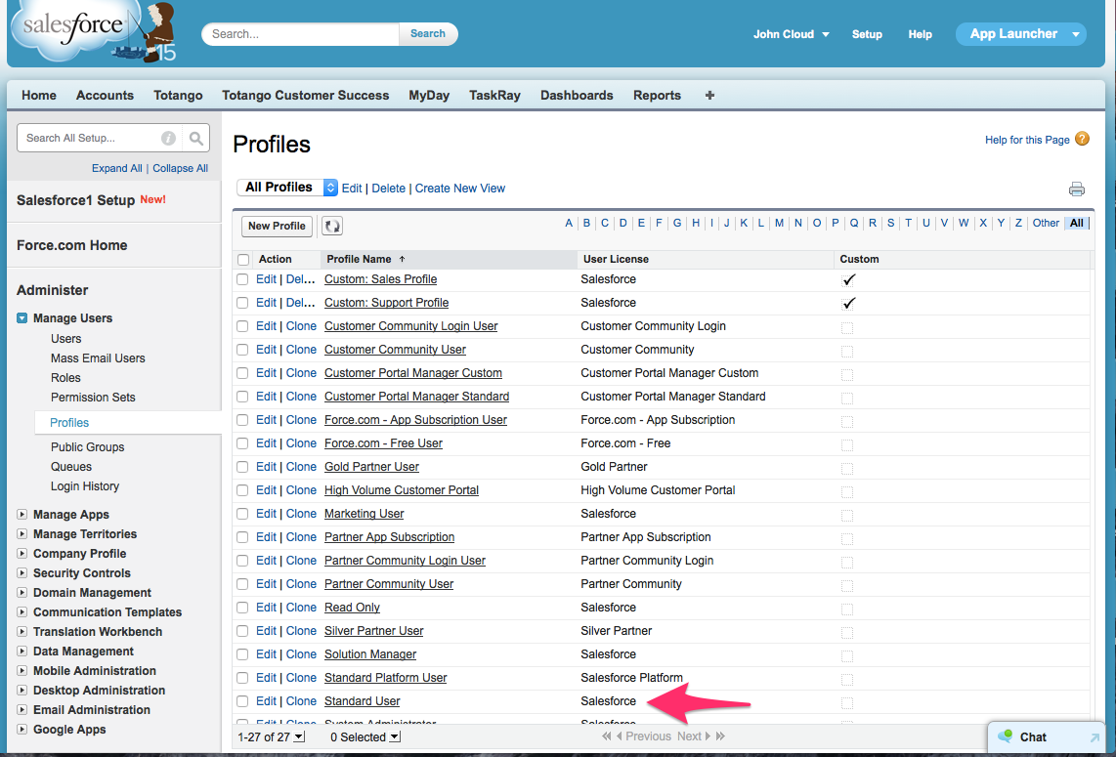Open the Standard User profile link
Viewport: 1116px width, 757px height.
point(363,701)
